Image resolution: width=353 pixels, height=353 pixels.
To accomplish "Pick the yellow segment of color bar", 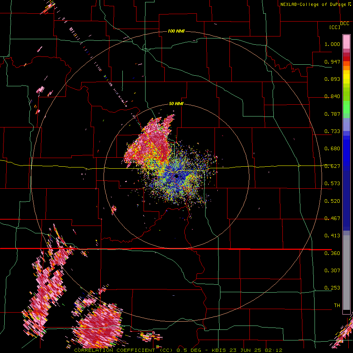I will (x=346, y=77).
